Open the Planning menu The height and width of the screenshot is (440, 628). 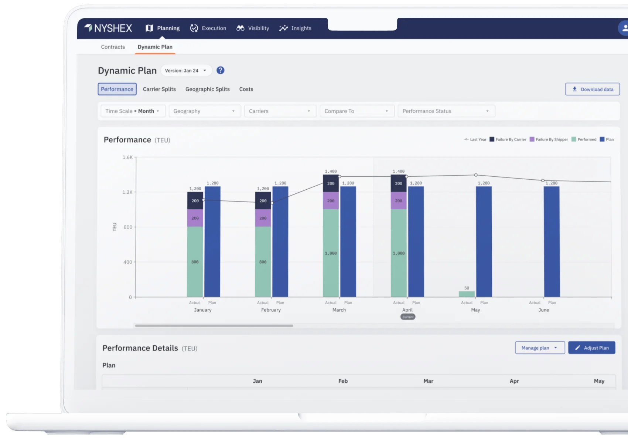click(163, 28)
